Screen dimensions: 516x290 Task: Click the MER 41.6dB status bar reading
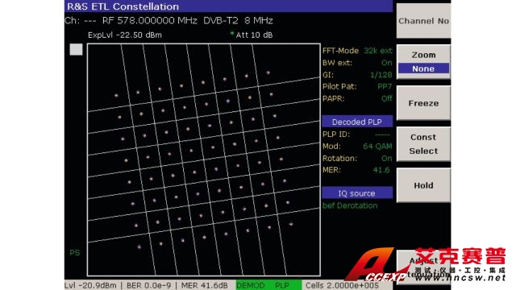tap(204, 285)
